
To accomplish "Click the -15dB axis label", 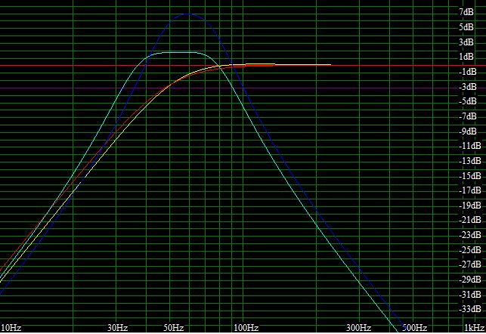I will click(x=470, y=175).
